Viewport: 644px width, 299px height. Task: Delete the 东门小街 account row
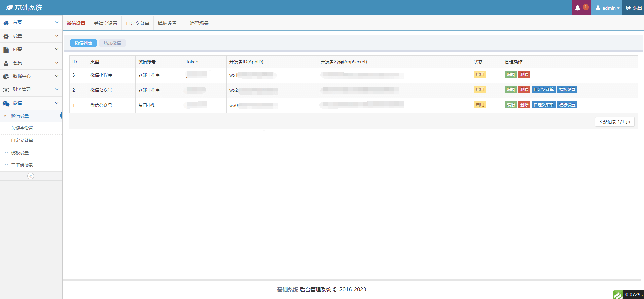(524, 105)
